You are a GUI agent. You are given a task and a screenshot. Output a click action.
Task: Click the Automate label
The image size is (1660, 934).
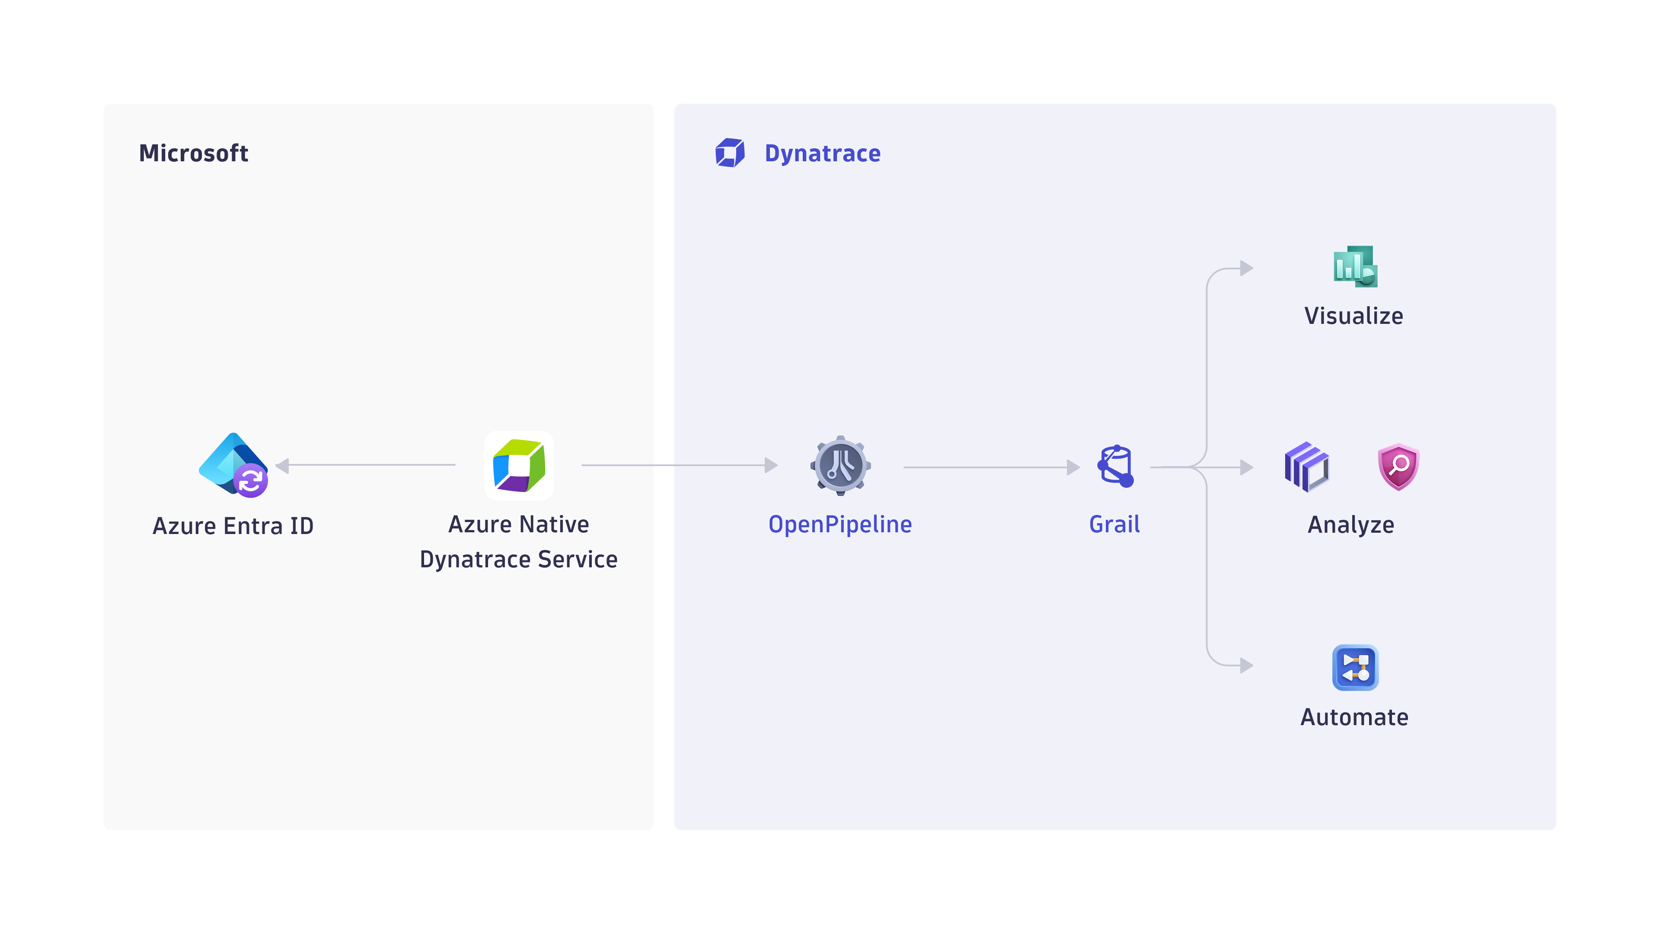(x=1354, y=717)
